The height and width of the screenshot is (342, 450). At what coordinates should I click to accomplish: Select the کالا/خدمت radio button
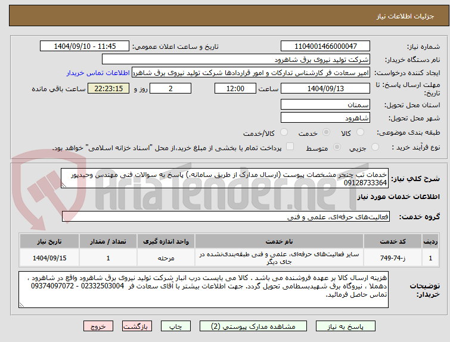pyautogui.click(x=284, y=132)
